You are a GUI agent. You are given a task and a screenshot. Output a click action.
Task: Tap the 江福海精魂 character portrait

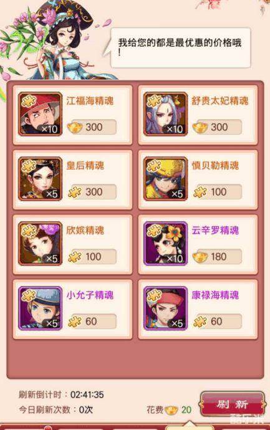pyautogui.click(x=41, y=114)
